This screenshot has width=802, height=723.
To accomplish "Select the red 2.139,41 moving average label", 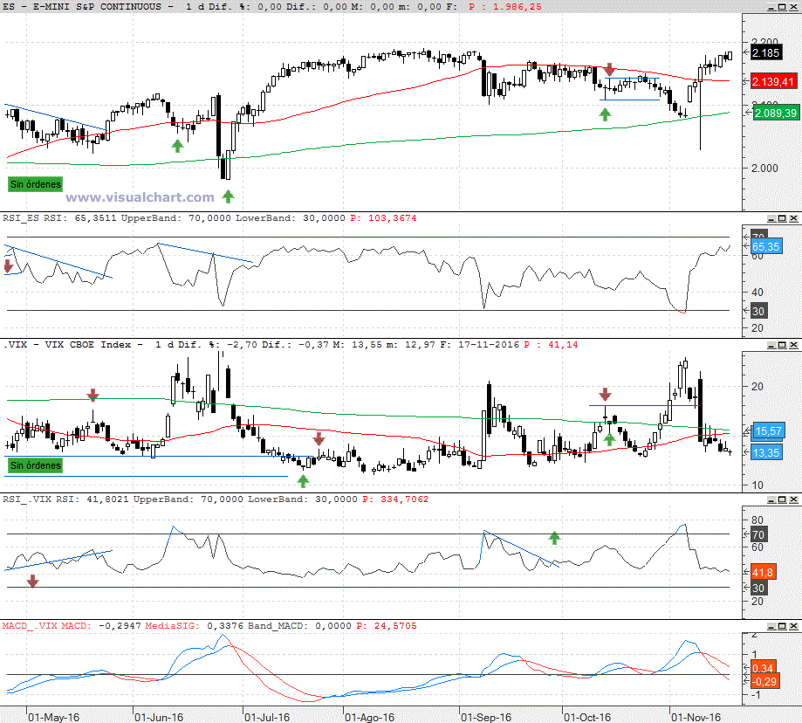I will (773, 81).
